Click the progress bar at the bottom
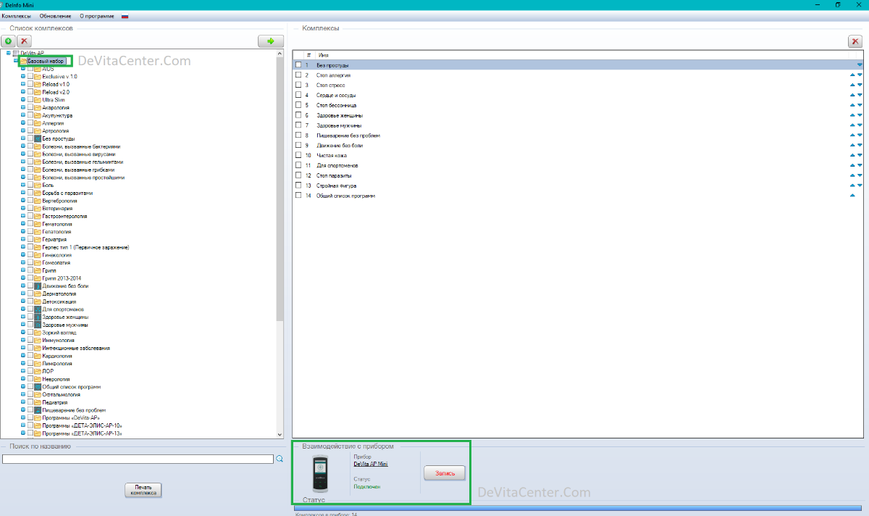Screen dimensions: 869x516 pyautogui.click(x=577, y=509)
